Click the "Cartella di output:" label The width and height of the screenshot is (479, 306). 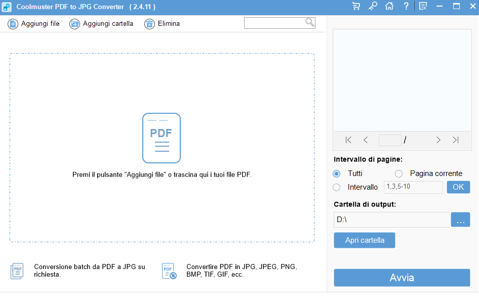(365, 204)
